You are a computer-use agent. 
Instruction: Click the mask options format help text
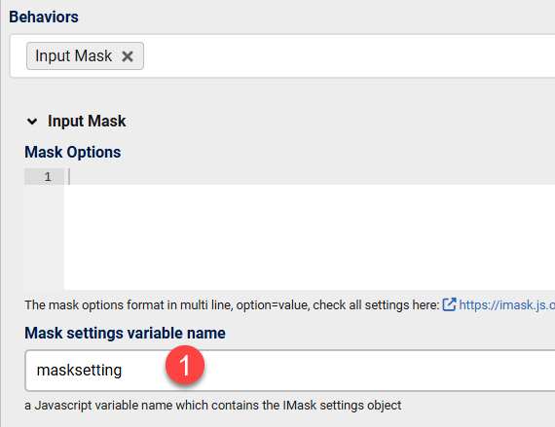click(x=232, y=304)
